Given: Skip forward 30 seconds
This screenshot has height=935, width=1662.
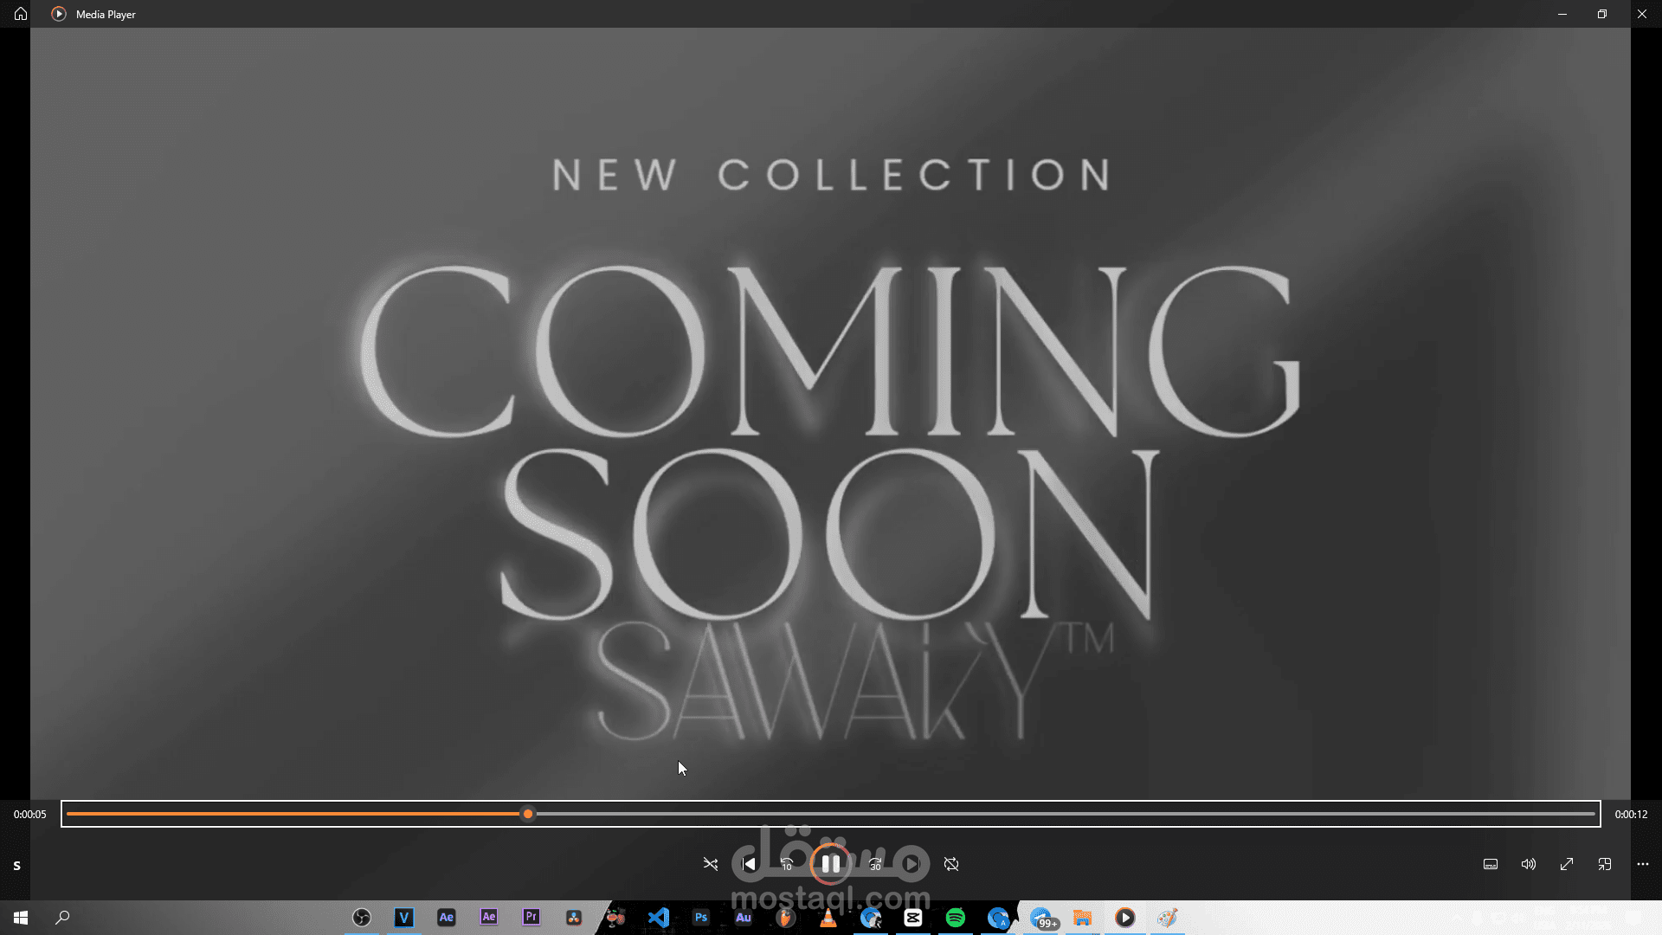Looking at the screenshot, I should pyautogui.click(x=875, y=864).
